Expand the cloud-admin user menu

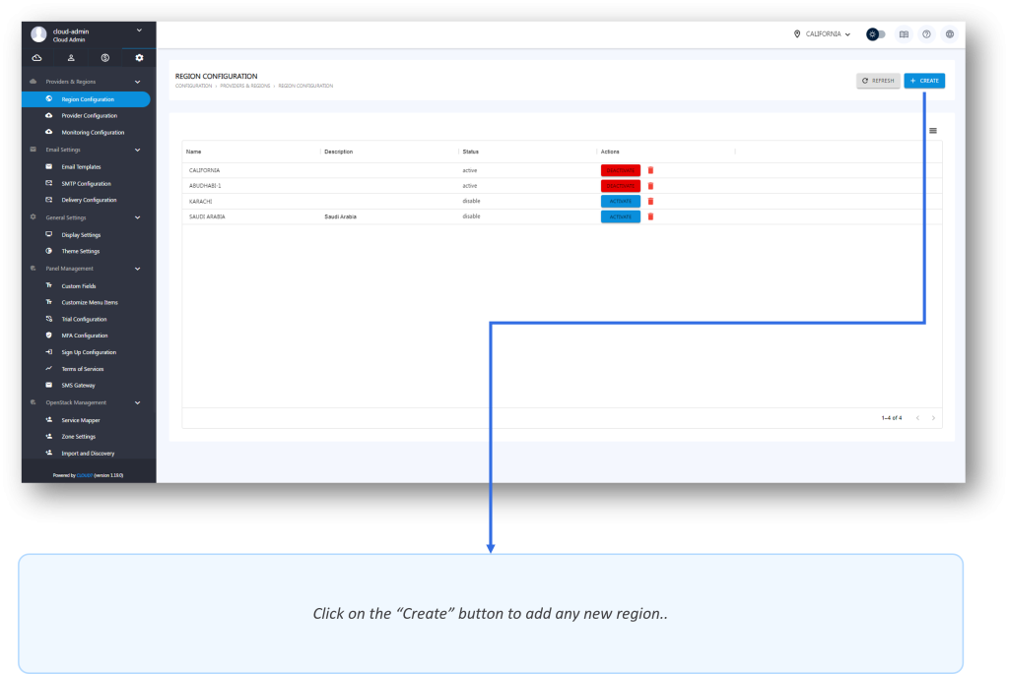tap(139, 31)
